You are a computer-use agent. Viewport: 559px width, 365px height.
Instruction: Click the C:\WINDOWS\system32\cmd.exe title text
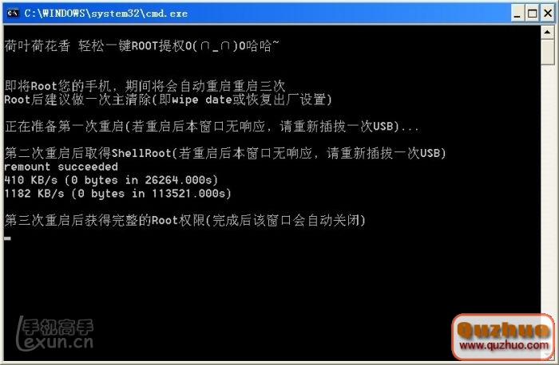(x=106, y=14)
